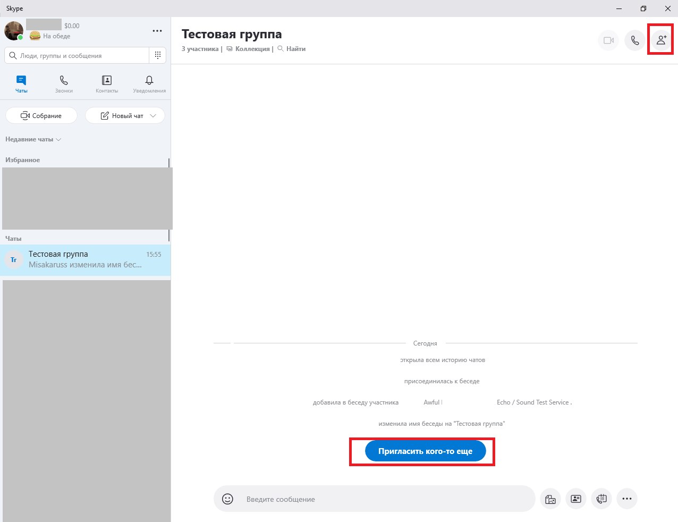This screenshot has width=678, height=522.
Task: Click the search magnifier icon in the sidebar
Action: (x=13, y=55)
